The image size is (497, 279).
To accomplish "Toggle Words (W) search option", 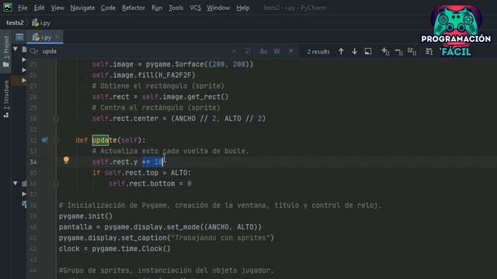I will (276, 51).
